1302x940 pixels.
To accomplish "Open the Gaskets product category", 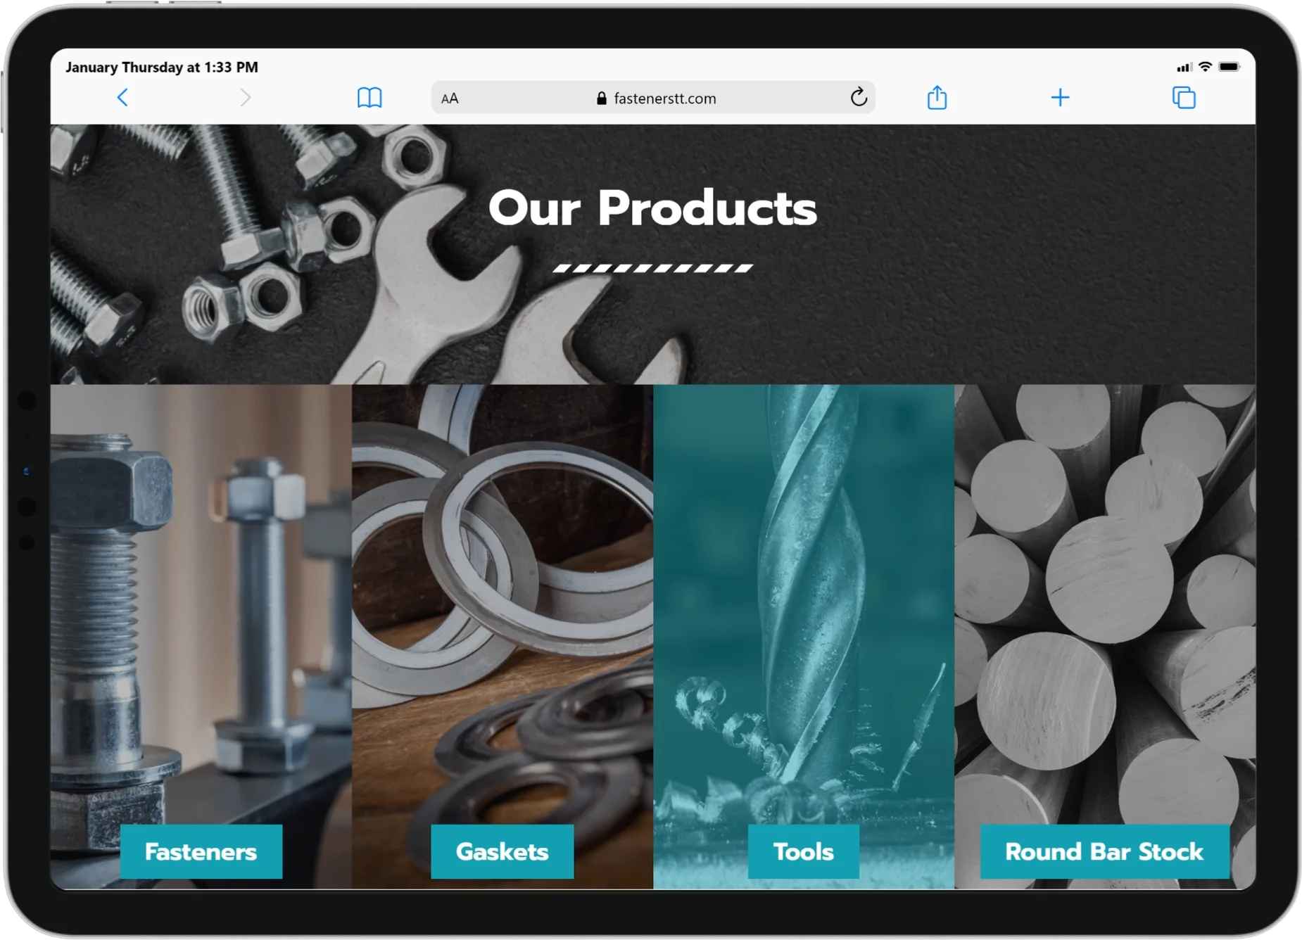I will (x=502, y=851).
